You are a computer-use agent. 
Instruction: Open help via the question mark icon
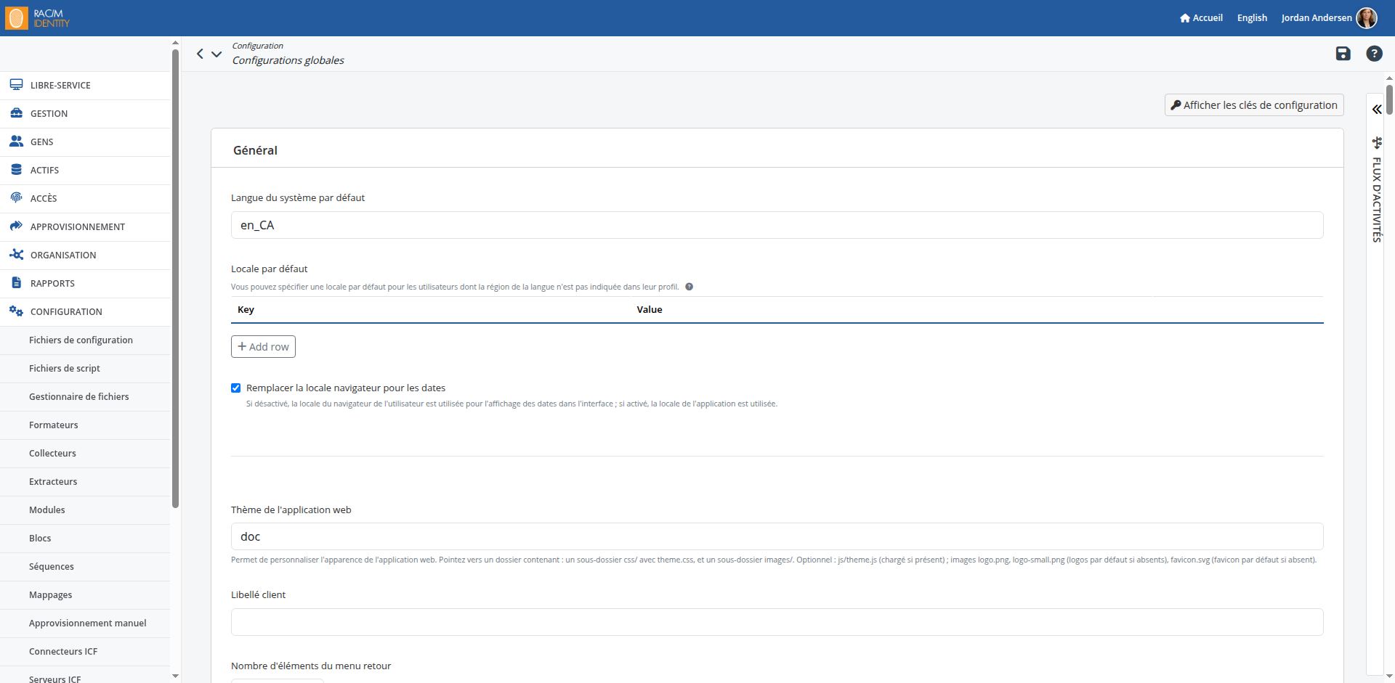tap(1374, 54)
